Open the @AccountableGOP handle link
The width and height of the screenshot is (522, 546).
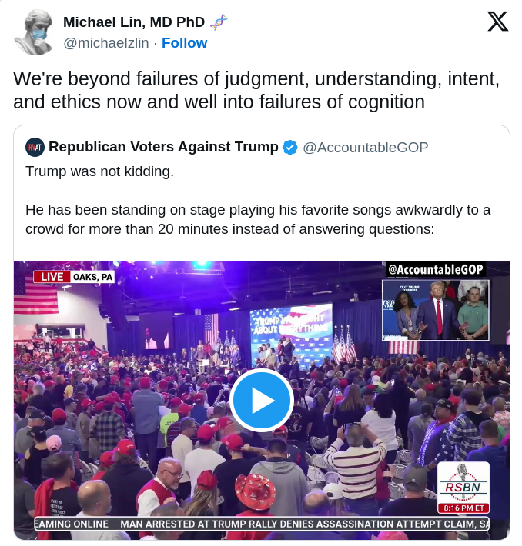point(366,148)
